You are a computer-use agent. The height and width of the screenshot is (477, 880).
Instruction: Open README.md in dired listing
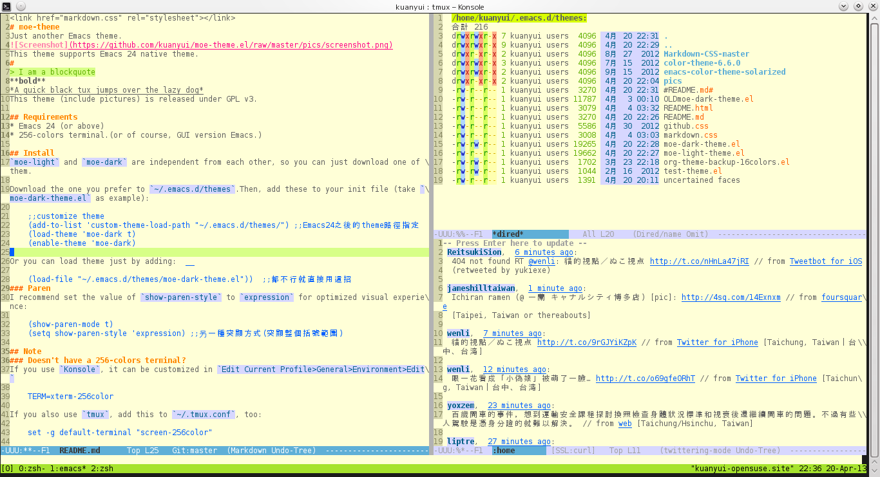tap(684, 117)
